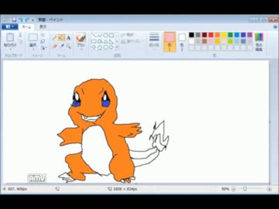Image resolution: width=279 pixels, height=209 pixels.
Task: Click the zoom slider handle
Action: (x=245, y=189)
